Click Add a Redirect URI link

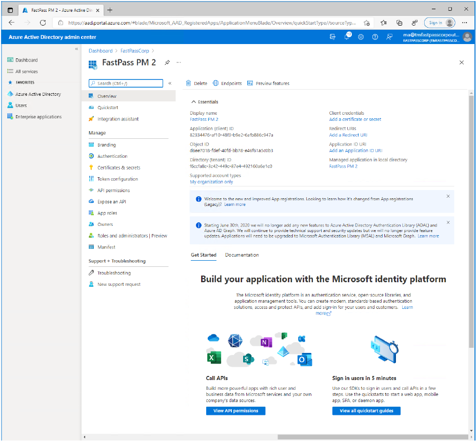coord(348,135)
